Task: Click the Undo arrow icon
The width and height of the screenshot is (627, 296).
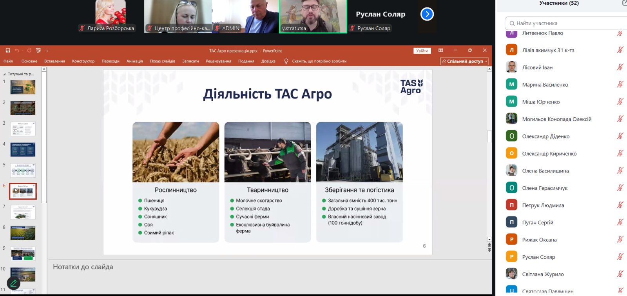Action: point(17,51)
